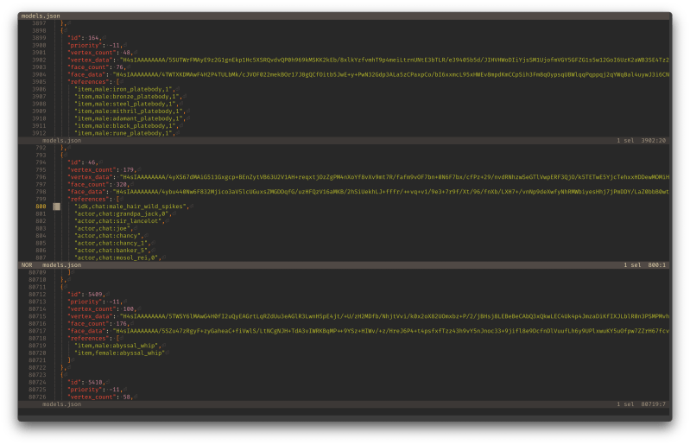
Task: Click the "item,female:abyssal_whip" string
Action: click(120, 353)
